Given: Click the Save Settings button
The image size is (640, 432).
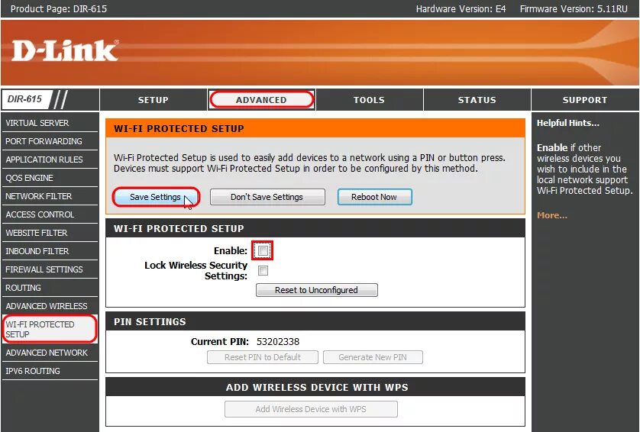Looking at the screenshot, I should [156, 197].
